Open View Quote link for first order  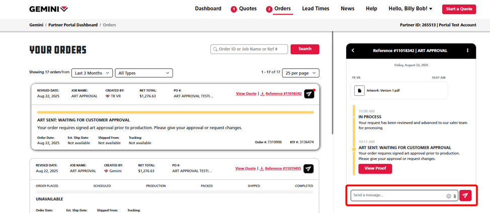click(x=246, y=94)
